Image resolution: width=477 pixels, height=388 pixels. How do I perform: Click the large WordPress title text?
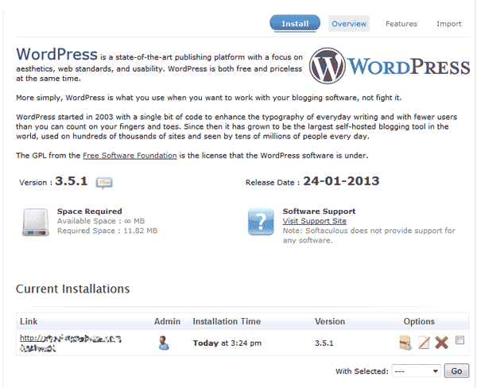57,54
